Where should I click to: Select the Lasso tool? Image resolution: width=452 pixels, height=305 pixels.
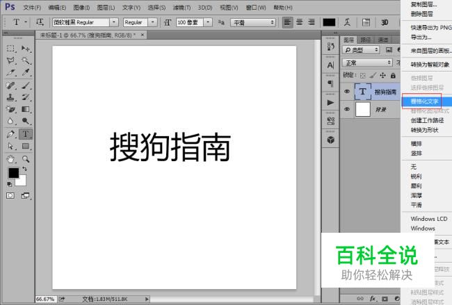[x=10, y=60]
